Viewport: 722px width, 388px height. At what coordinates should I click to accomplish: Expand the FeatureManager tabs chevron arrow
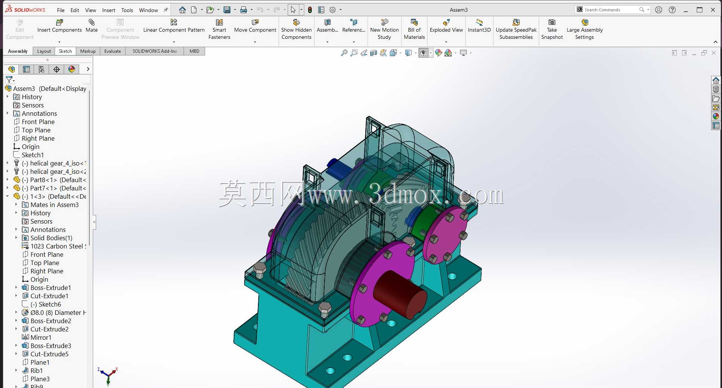pyautogui.click(x=88, y=69)
